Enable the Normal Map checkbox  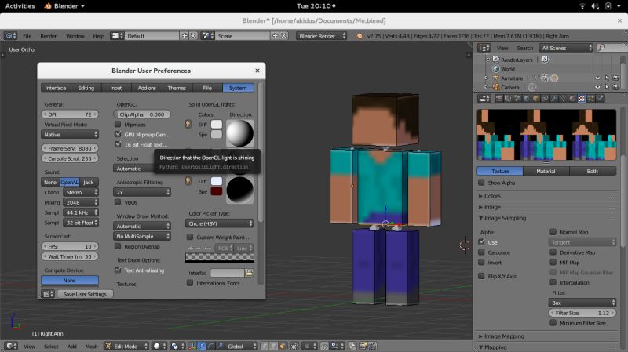click(553, 231)
